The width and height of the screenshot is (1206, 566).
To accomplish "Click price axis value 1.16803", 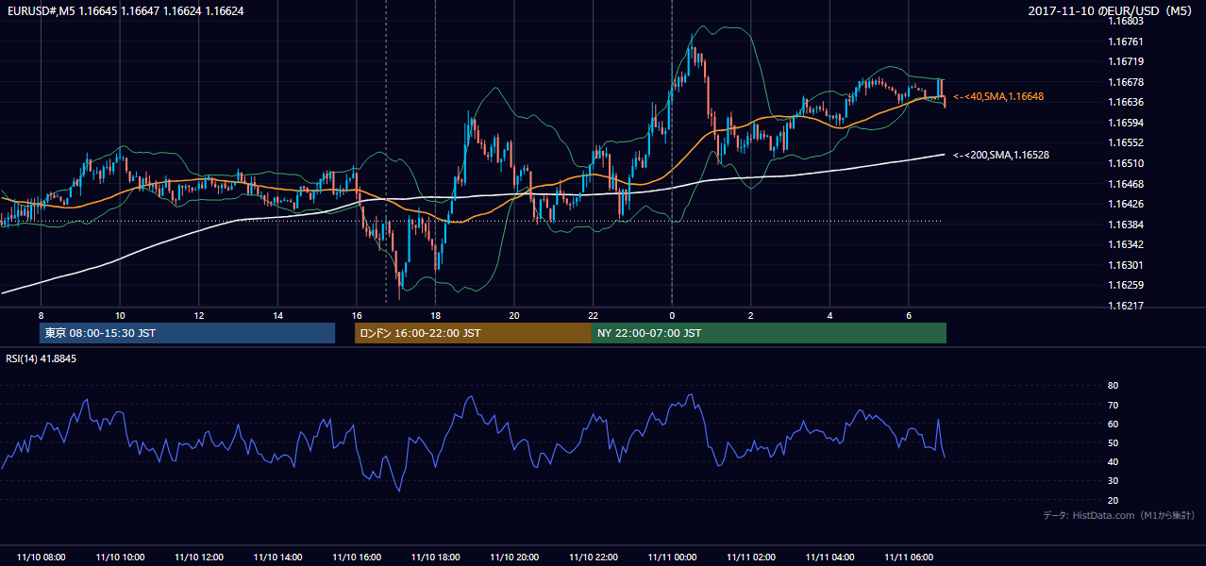I will coord(1126,21).
